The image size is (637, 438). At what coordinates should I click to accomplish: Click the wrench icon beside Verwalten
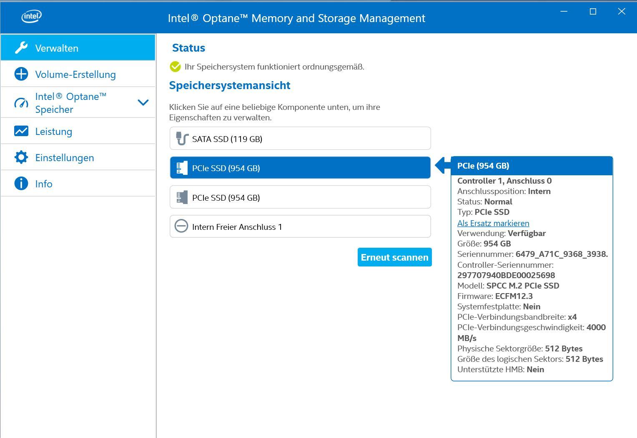[21, 48]
